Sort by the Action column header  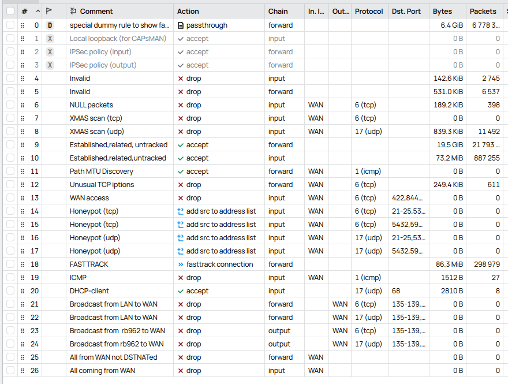[x=188, y=11]
